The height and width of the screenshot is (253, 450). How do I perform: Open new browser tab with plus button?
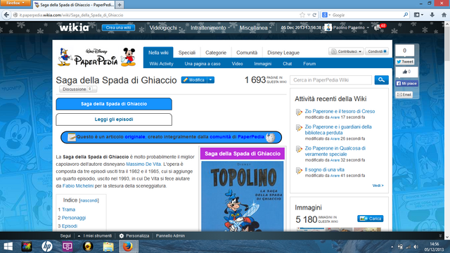pyautogui.click(x=120, y=5)
